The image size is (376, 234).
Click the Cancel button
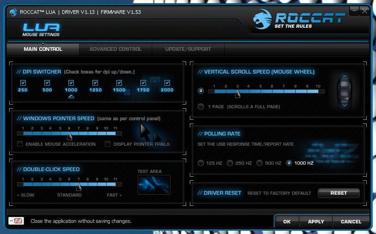pos(351,222)
